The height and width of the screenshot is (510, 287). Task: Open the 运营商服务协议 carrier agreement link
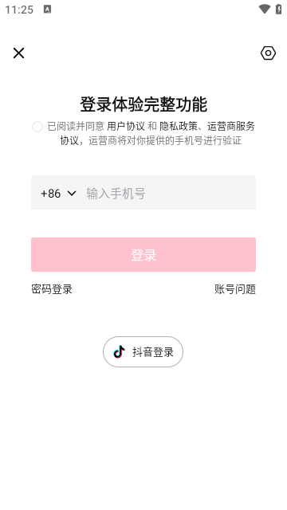point(231,126)
